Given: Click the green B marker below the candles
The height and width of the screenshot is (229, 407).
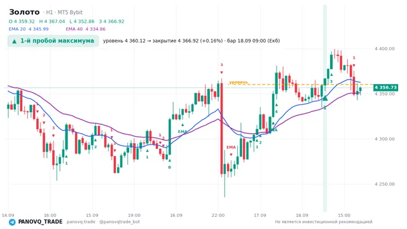Looking at the screenshot, I should [170, 167].
